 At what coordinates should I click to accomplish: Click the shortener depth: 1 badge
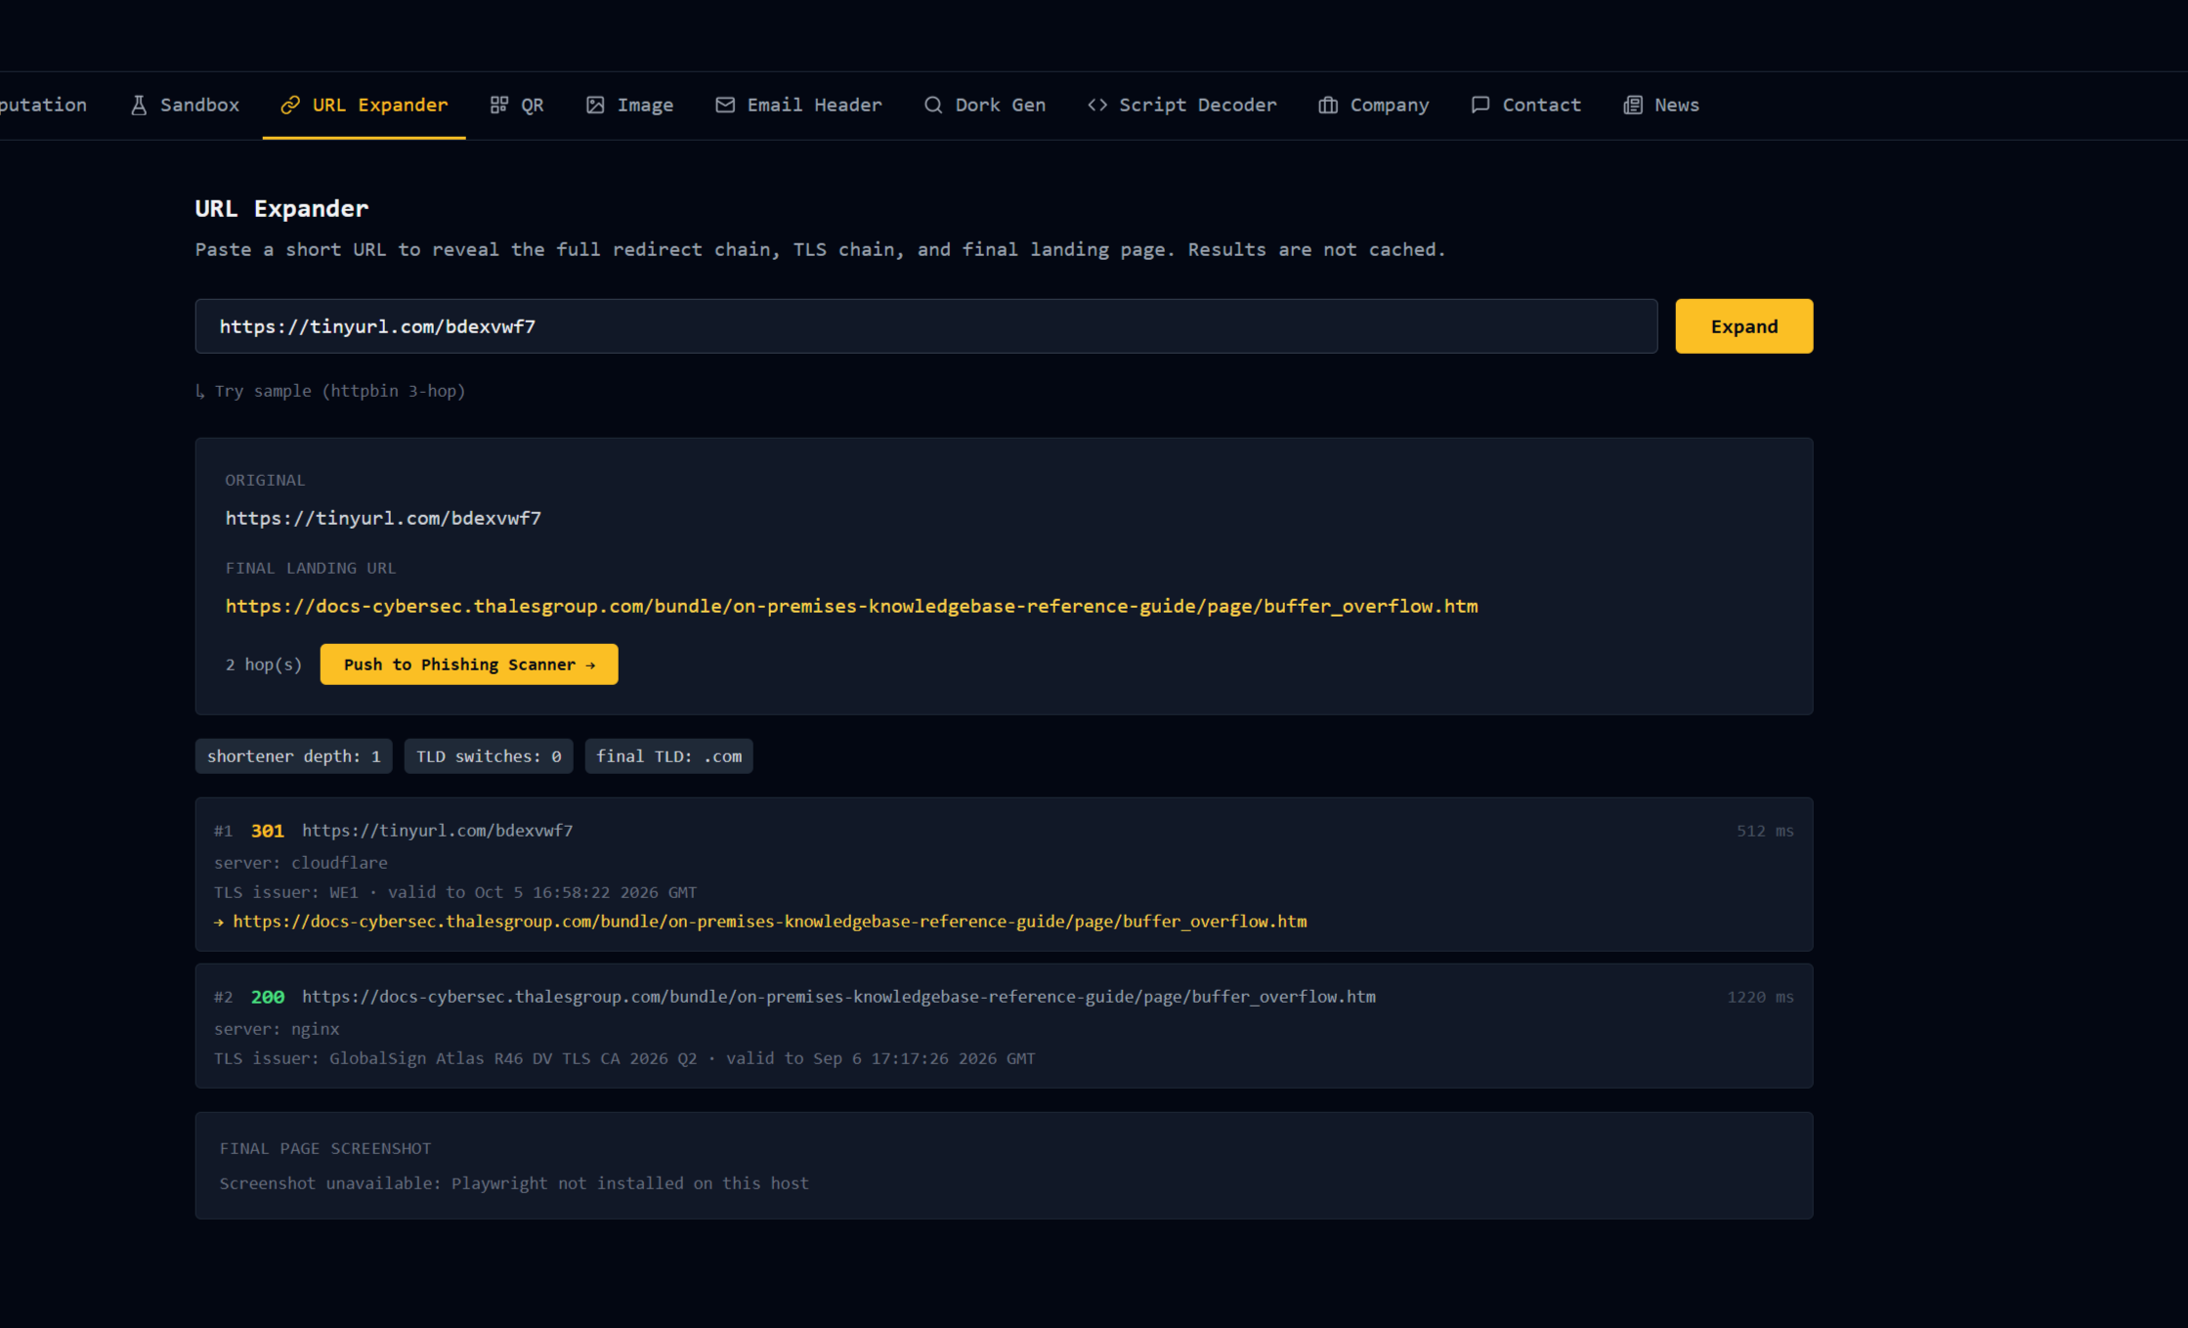click(x=293, y=756)
